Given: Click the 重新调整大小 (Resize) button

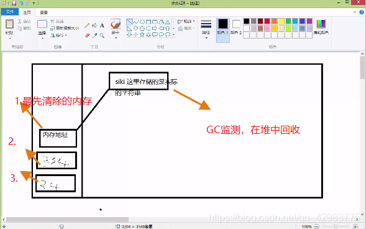Looking at the screenshot, I should (65, 28).
